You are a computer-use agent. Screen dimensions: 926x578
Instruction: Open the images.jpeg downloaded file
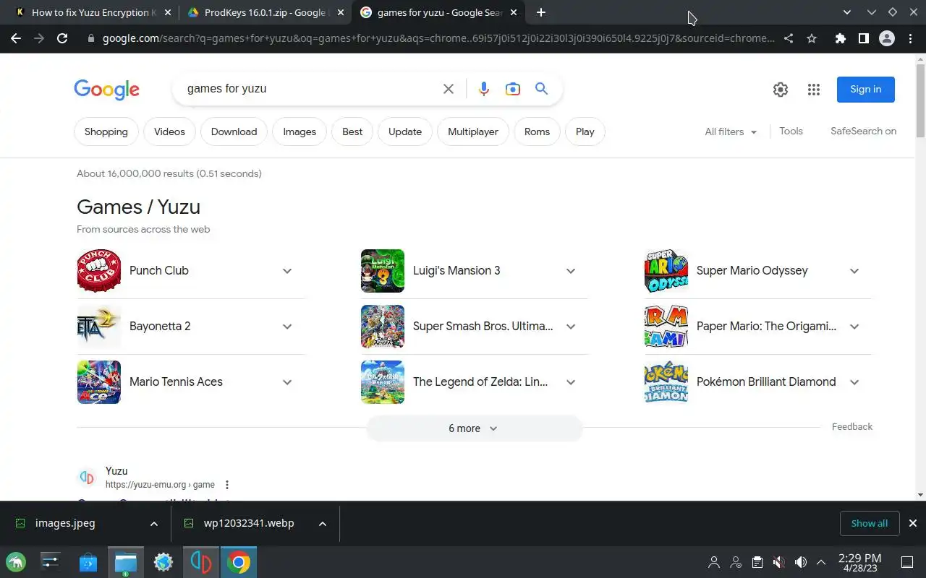65,523
